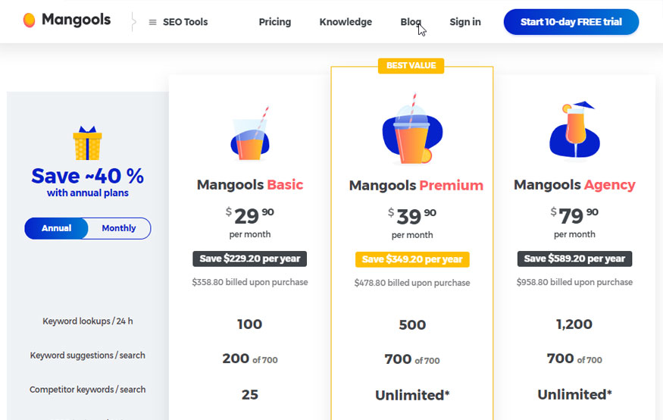Go to the Blog page
This screenshot has width=663, height=420.
[411, 22]
